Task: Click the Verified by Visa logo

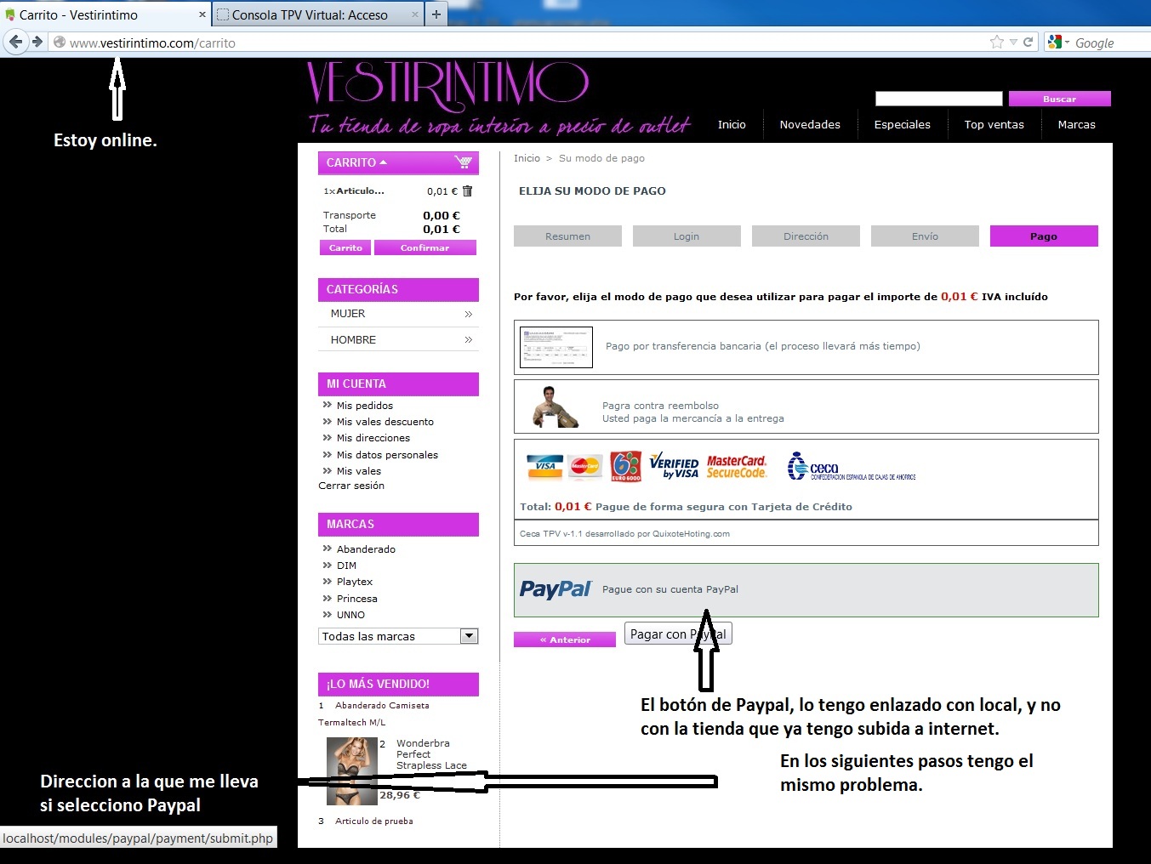Action: coord(674,467)
